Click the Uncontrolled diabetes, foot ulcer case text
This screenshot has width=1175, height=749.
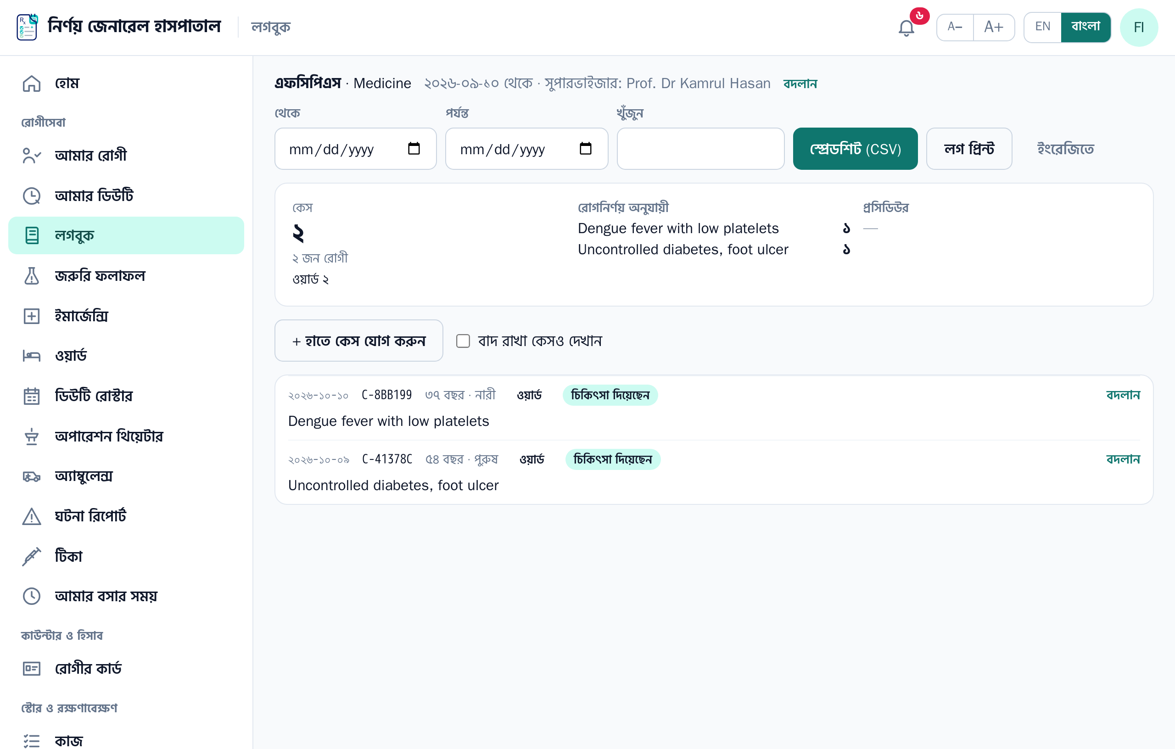[x=393, y=486]
